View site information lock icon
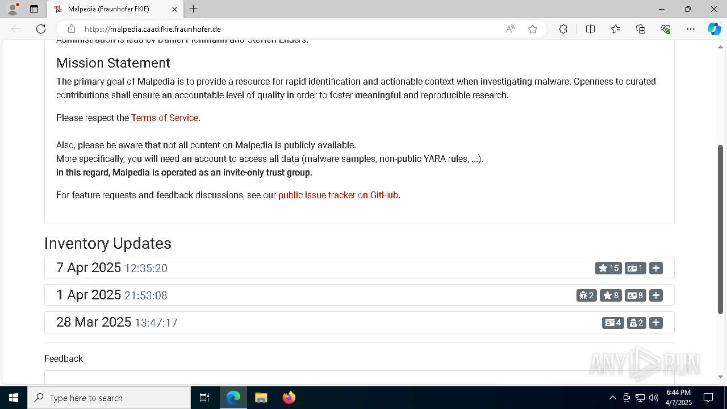This screenshot has height=409, width=727. [x=72, y=29]
